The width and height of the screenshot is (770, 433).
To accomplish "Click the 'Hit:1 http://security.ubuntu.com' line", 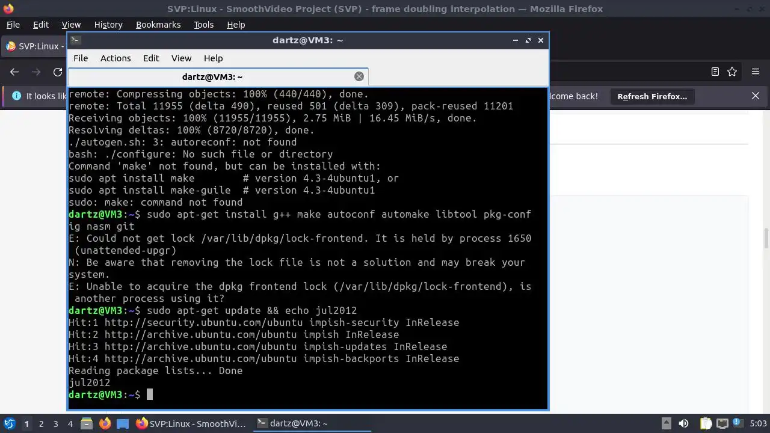I will click(x=263, y=322).
